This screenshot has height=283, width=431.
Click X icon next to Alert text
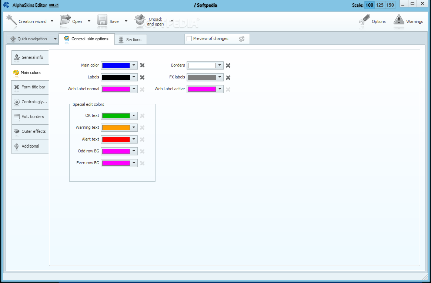pos(142,139)
